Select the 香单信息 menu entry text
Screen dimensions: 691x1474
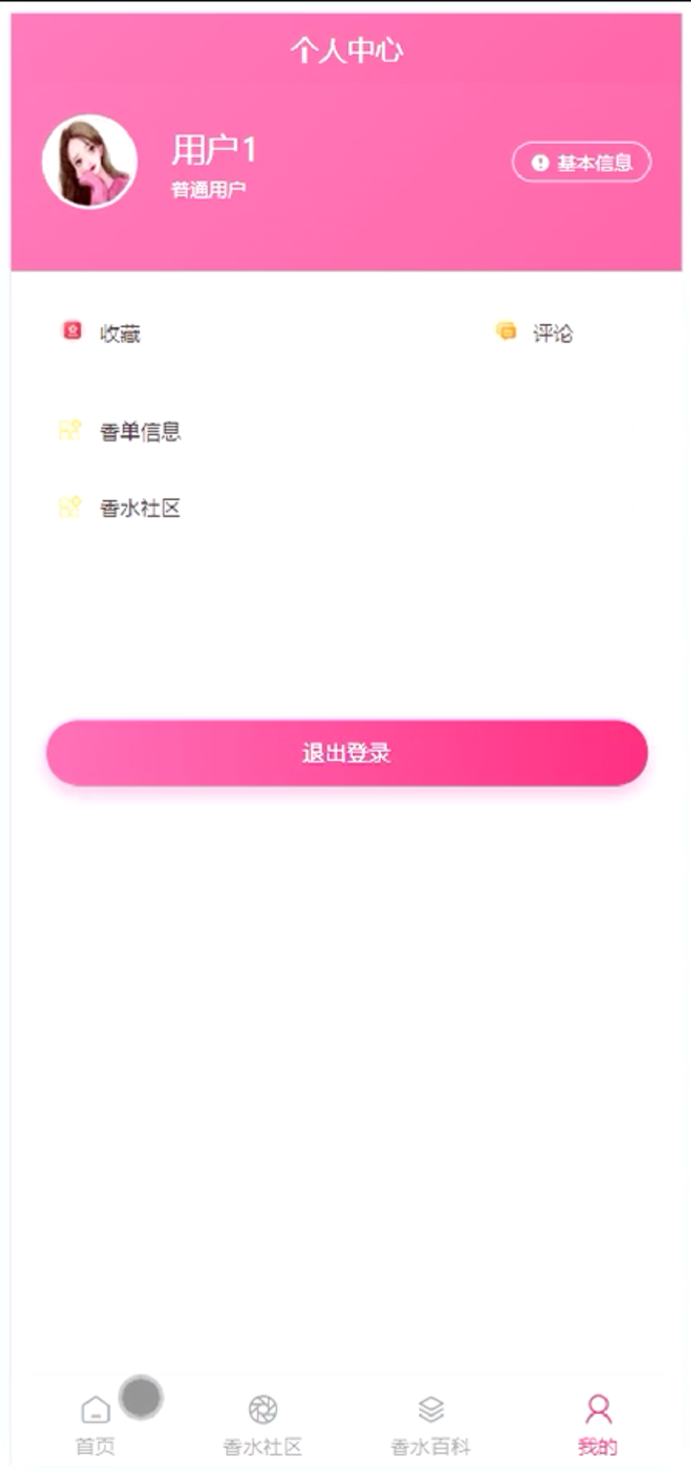(140, 431)
